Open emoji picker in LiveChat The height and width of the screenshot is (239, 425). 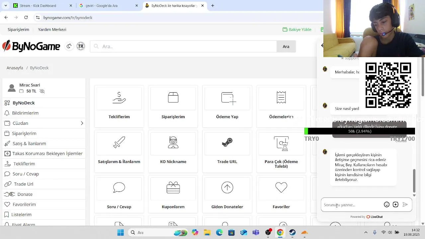[386, 204]
